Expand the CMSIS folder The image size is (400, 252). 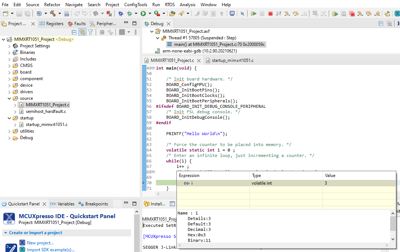tap(9, 66)
